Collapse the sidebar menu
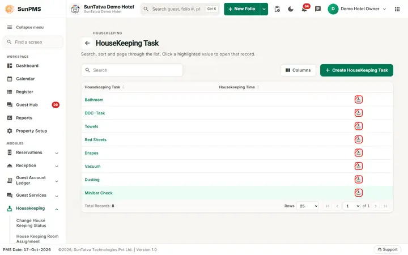The width and height of the screenshot is (408, 255). click(x=25, y=27)
